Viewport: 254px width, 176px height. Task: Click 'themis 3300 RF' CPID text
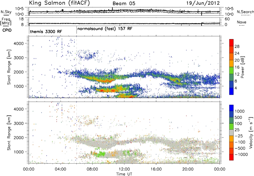(x=46, y=31)
